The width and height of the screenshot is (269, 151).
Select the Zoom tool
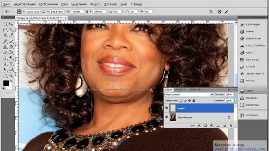[11, 75]
